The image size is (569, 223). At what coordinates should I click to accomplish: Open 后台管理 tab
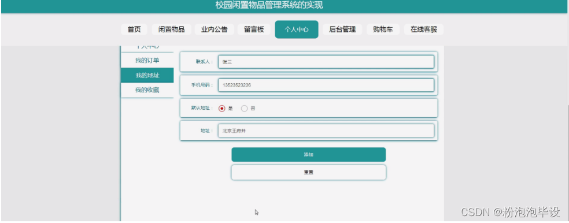click(342, 29)
